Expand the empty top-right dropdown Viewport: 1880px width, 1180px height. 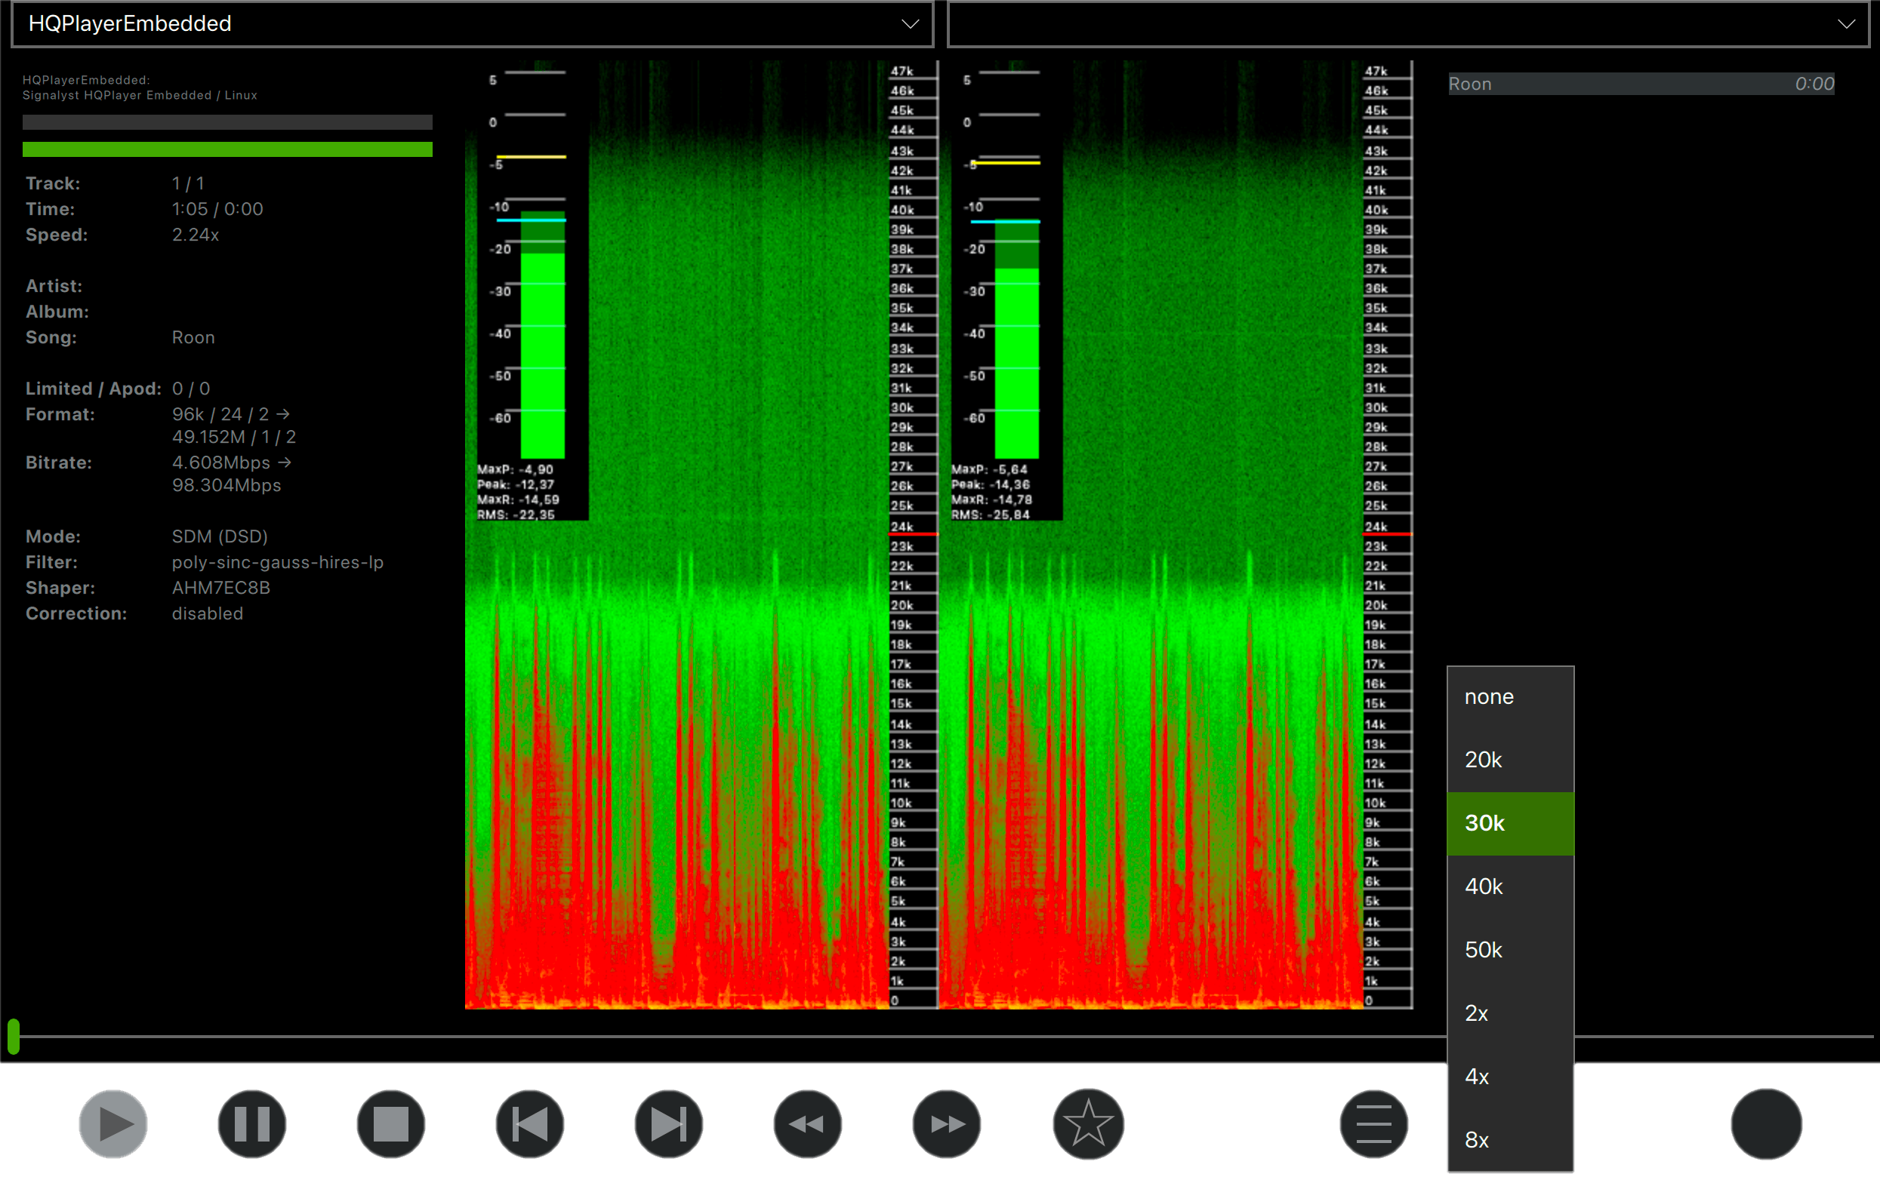click(1407, 24)
